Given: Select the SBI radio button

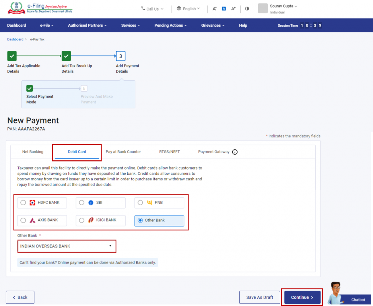Looking at the screenshot, I should (82, 202).
